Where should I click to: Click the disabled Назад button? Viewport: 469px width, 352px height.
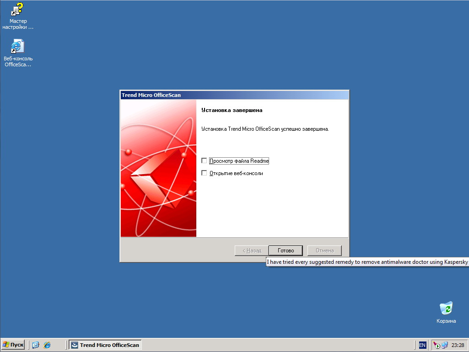click(252, 251)
